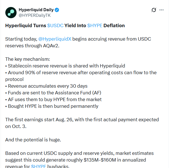This screenshot has width=169, height=168.
Task: Click the blue verified badge
Action: [57, 10]
